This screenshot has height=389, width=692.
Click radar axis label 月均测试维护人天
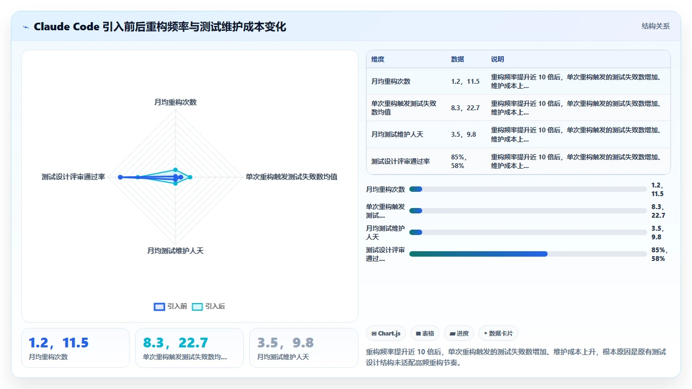coord(175,251)
